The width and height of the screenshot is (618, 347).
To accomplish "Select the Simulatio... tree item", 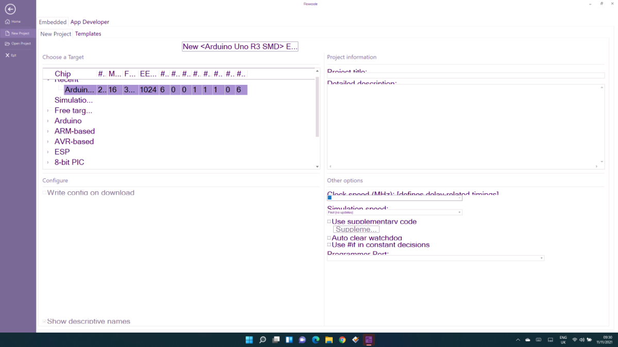I will coord(74,100).
